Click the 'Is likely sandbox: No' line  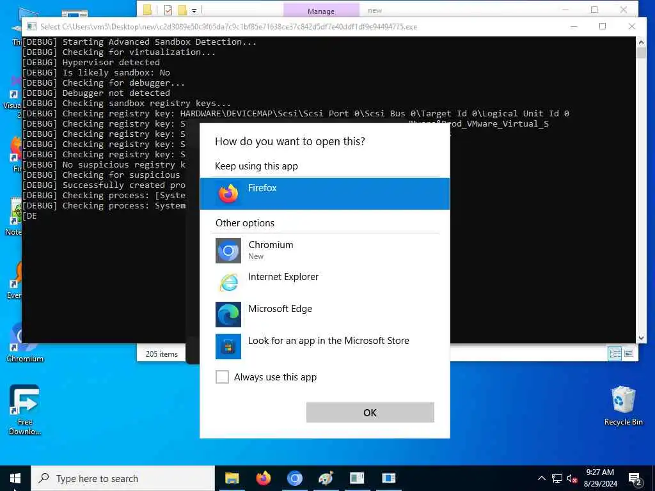click(96, 73)
